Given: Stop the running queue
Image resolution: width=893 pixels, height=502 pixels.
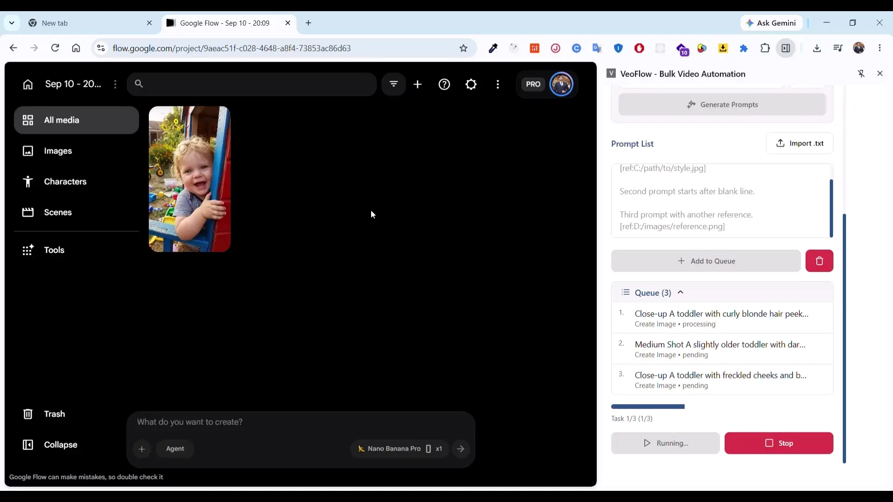Looking at the screenshot, I should (779, 443).
